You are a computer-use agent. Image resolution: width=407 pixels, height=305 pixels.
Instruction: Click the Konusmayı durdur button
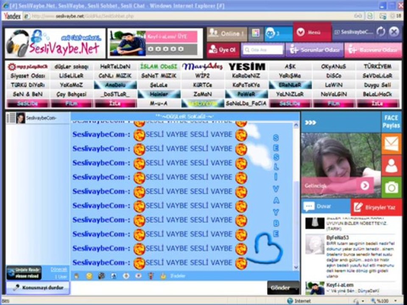point(38,288)
